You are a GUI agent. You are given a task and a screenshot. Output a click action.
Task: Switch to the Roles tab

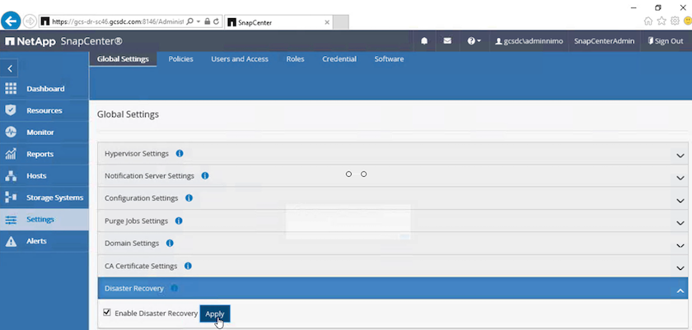pyautogui.click(x=295, y=59)
